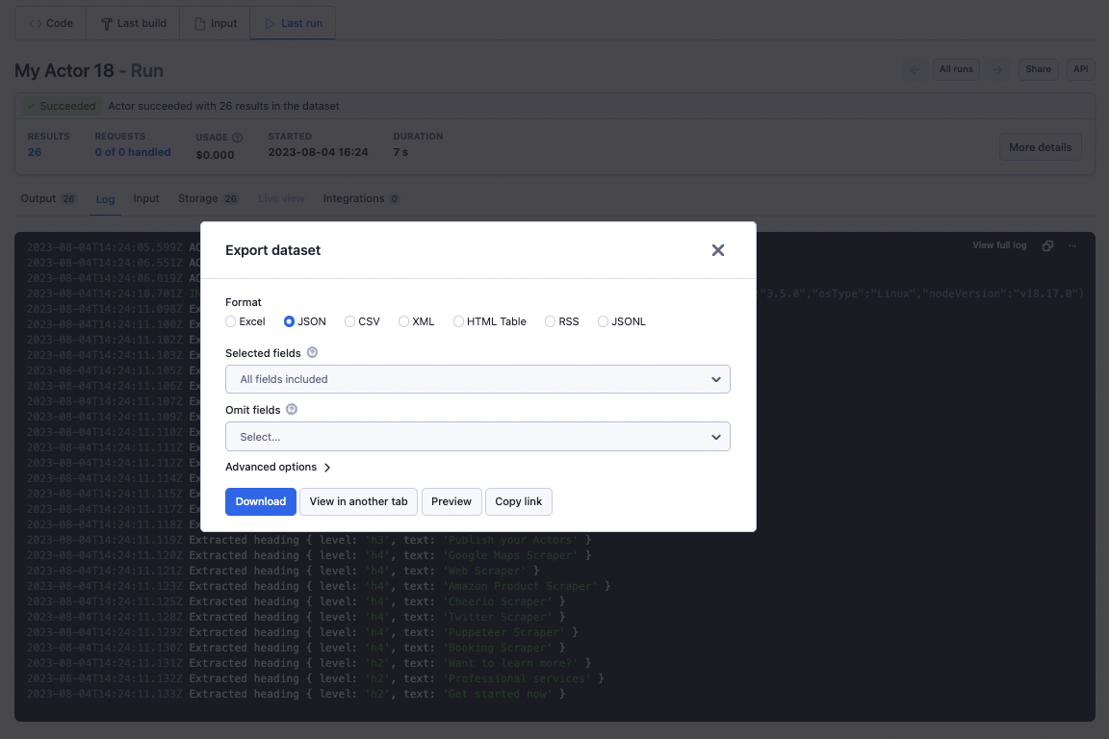Open the Selected fields dropdown

click(x=477, y=379)
